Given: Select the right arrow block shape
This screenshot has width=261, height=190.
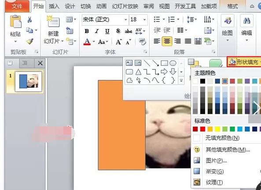Looking at the screenshot, I should pyautogui.click(x=164, y=72).
